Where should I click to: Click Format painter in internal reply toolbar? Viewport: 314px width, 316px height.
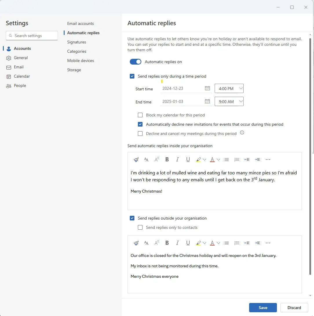[x=136, y=160]
